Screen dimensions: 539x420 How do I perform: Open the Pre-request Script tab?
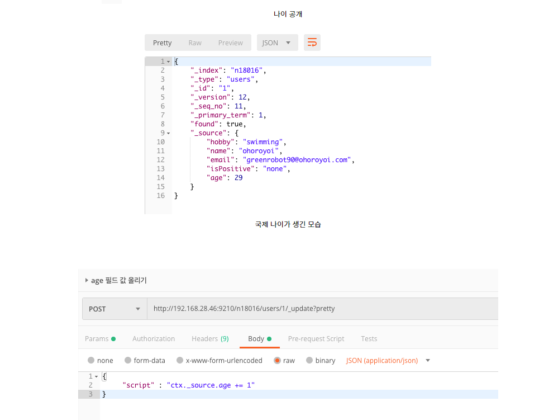(316, 339)
